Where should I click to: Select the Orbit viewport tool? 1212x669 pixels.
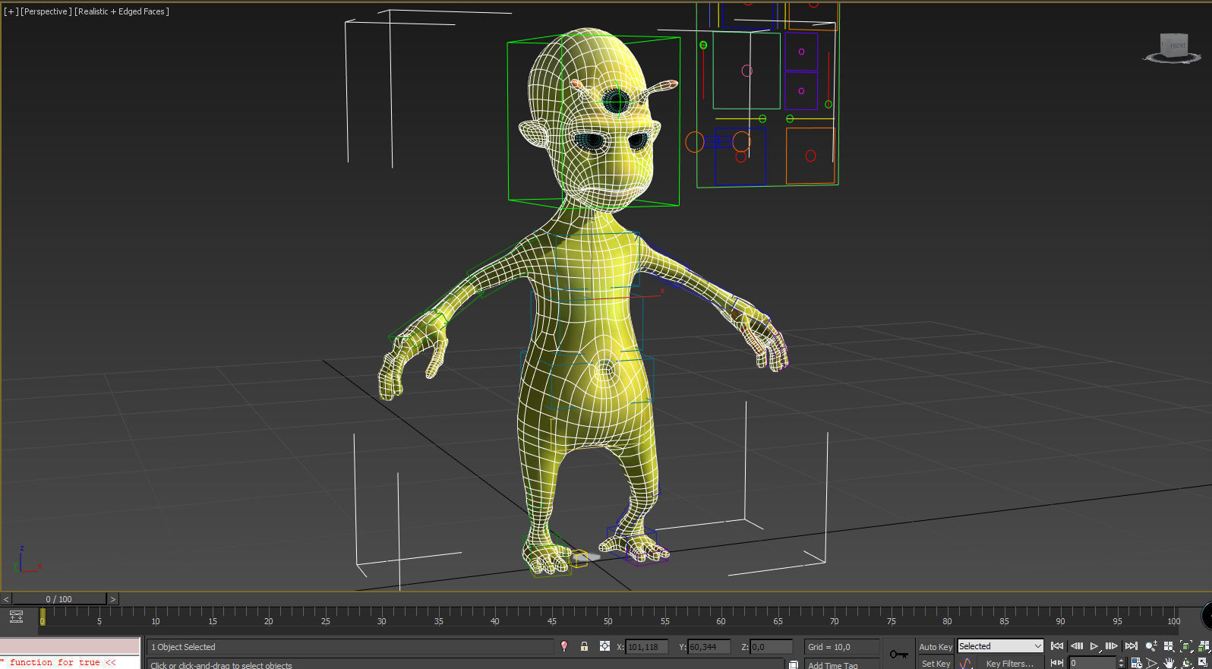1187,663
